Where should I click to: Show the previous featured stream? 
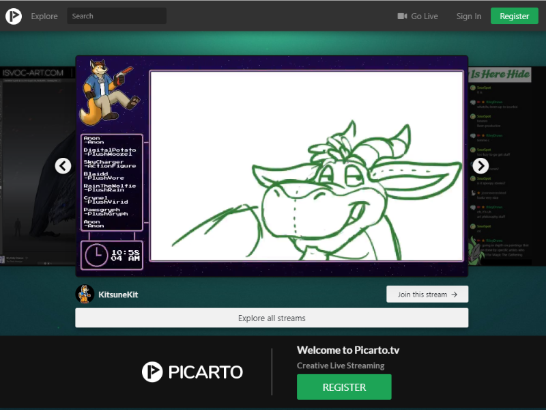(63, 166)
